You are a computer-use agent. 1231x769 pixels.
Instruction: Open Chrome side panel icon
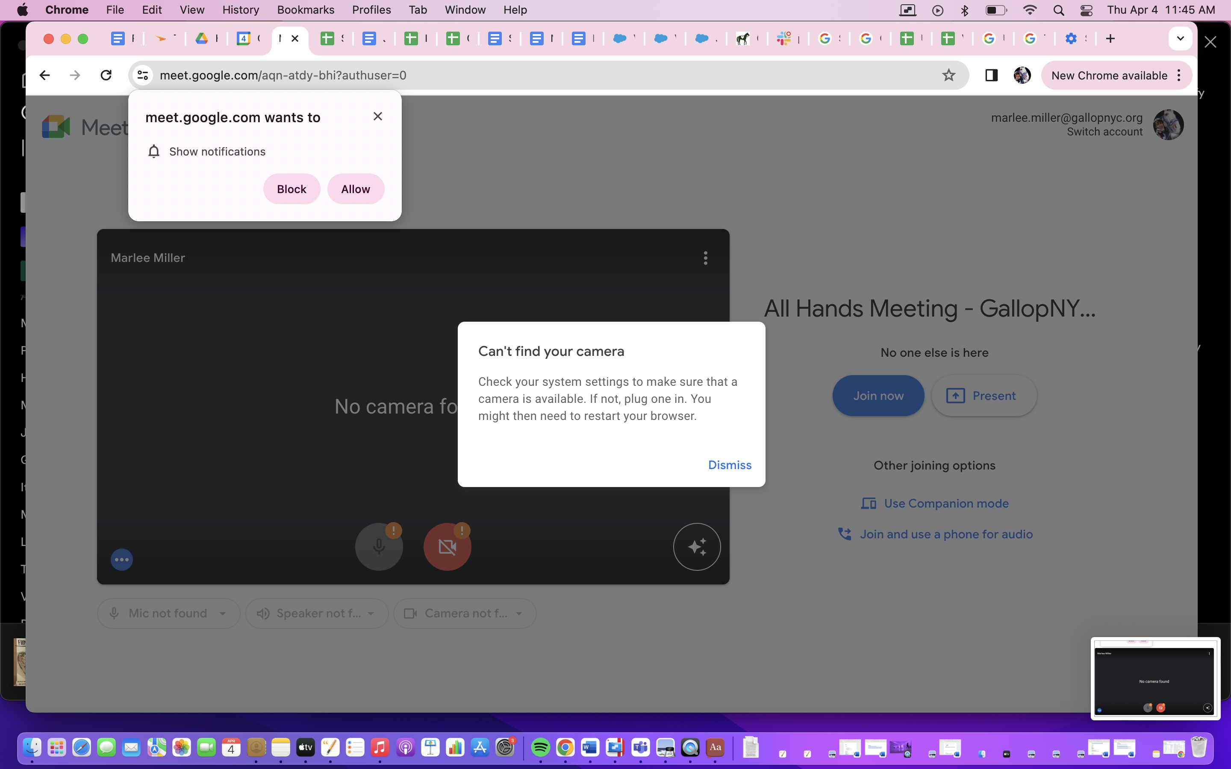pos(991,75)
